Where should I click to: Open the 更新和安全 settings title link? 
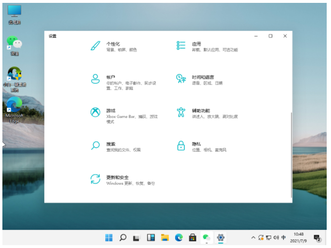pyautogui.click(x=117, y=177)
